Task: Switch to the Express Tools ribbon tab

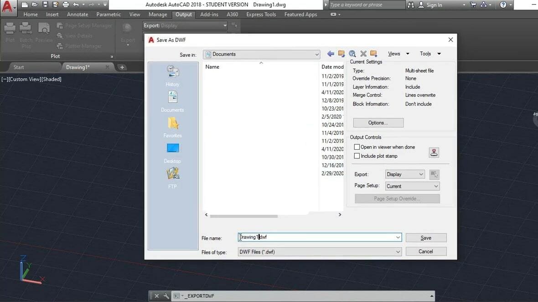Action: point(261,15)
